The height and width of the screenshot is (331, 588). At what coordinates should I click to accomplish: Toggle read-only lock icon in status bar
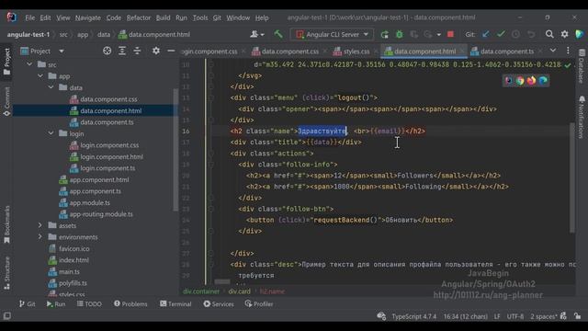pyautogui.click(x=578, y=316)
